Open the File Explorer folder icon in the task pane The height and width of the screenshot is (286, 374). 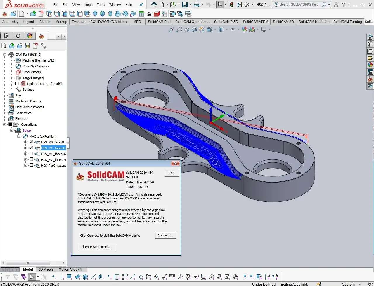tap(370, 51)
